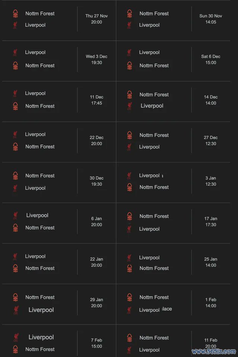
Task: Select Nottm Forest crest in 30 Dec match
Action: click(15, 176)
